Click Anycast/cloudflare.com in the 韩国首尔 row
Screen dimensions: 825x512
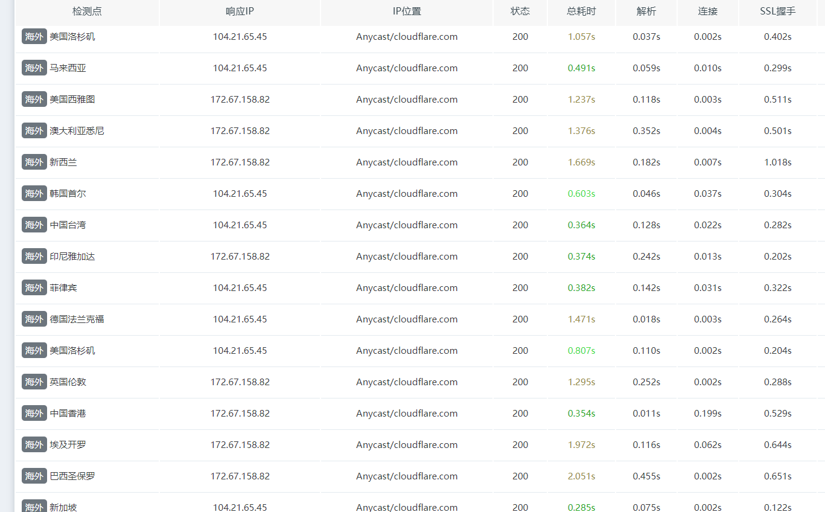(407, 194)
